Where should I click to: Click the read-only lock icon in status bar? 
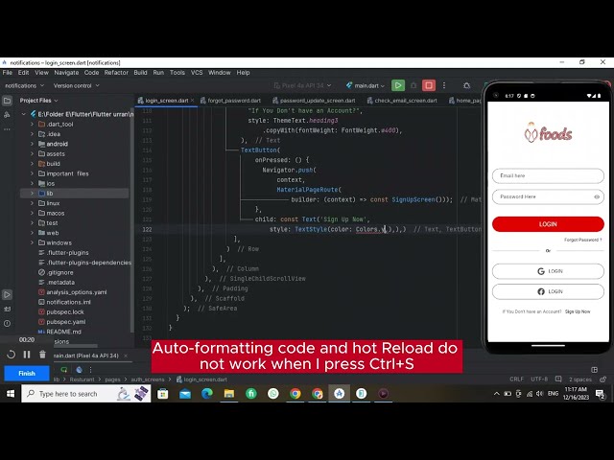click(603, 379)
